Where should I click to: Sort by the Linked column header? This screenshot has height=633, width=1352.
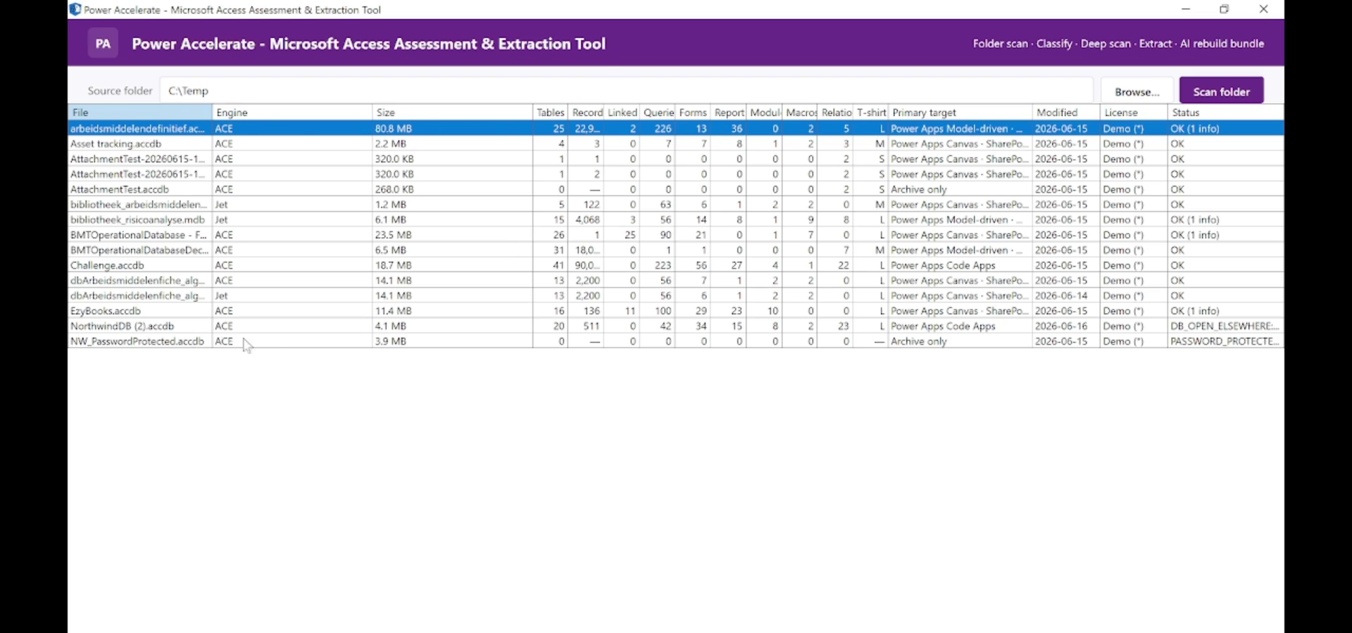coord(622,113)
